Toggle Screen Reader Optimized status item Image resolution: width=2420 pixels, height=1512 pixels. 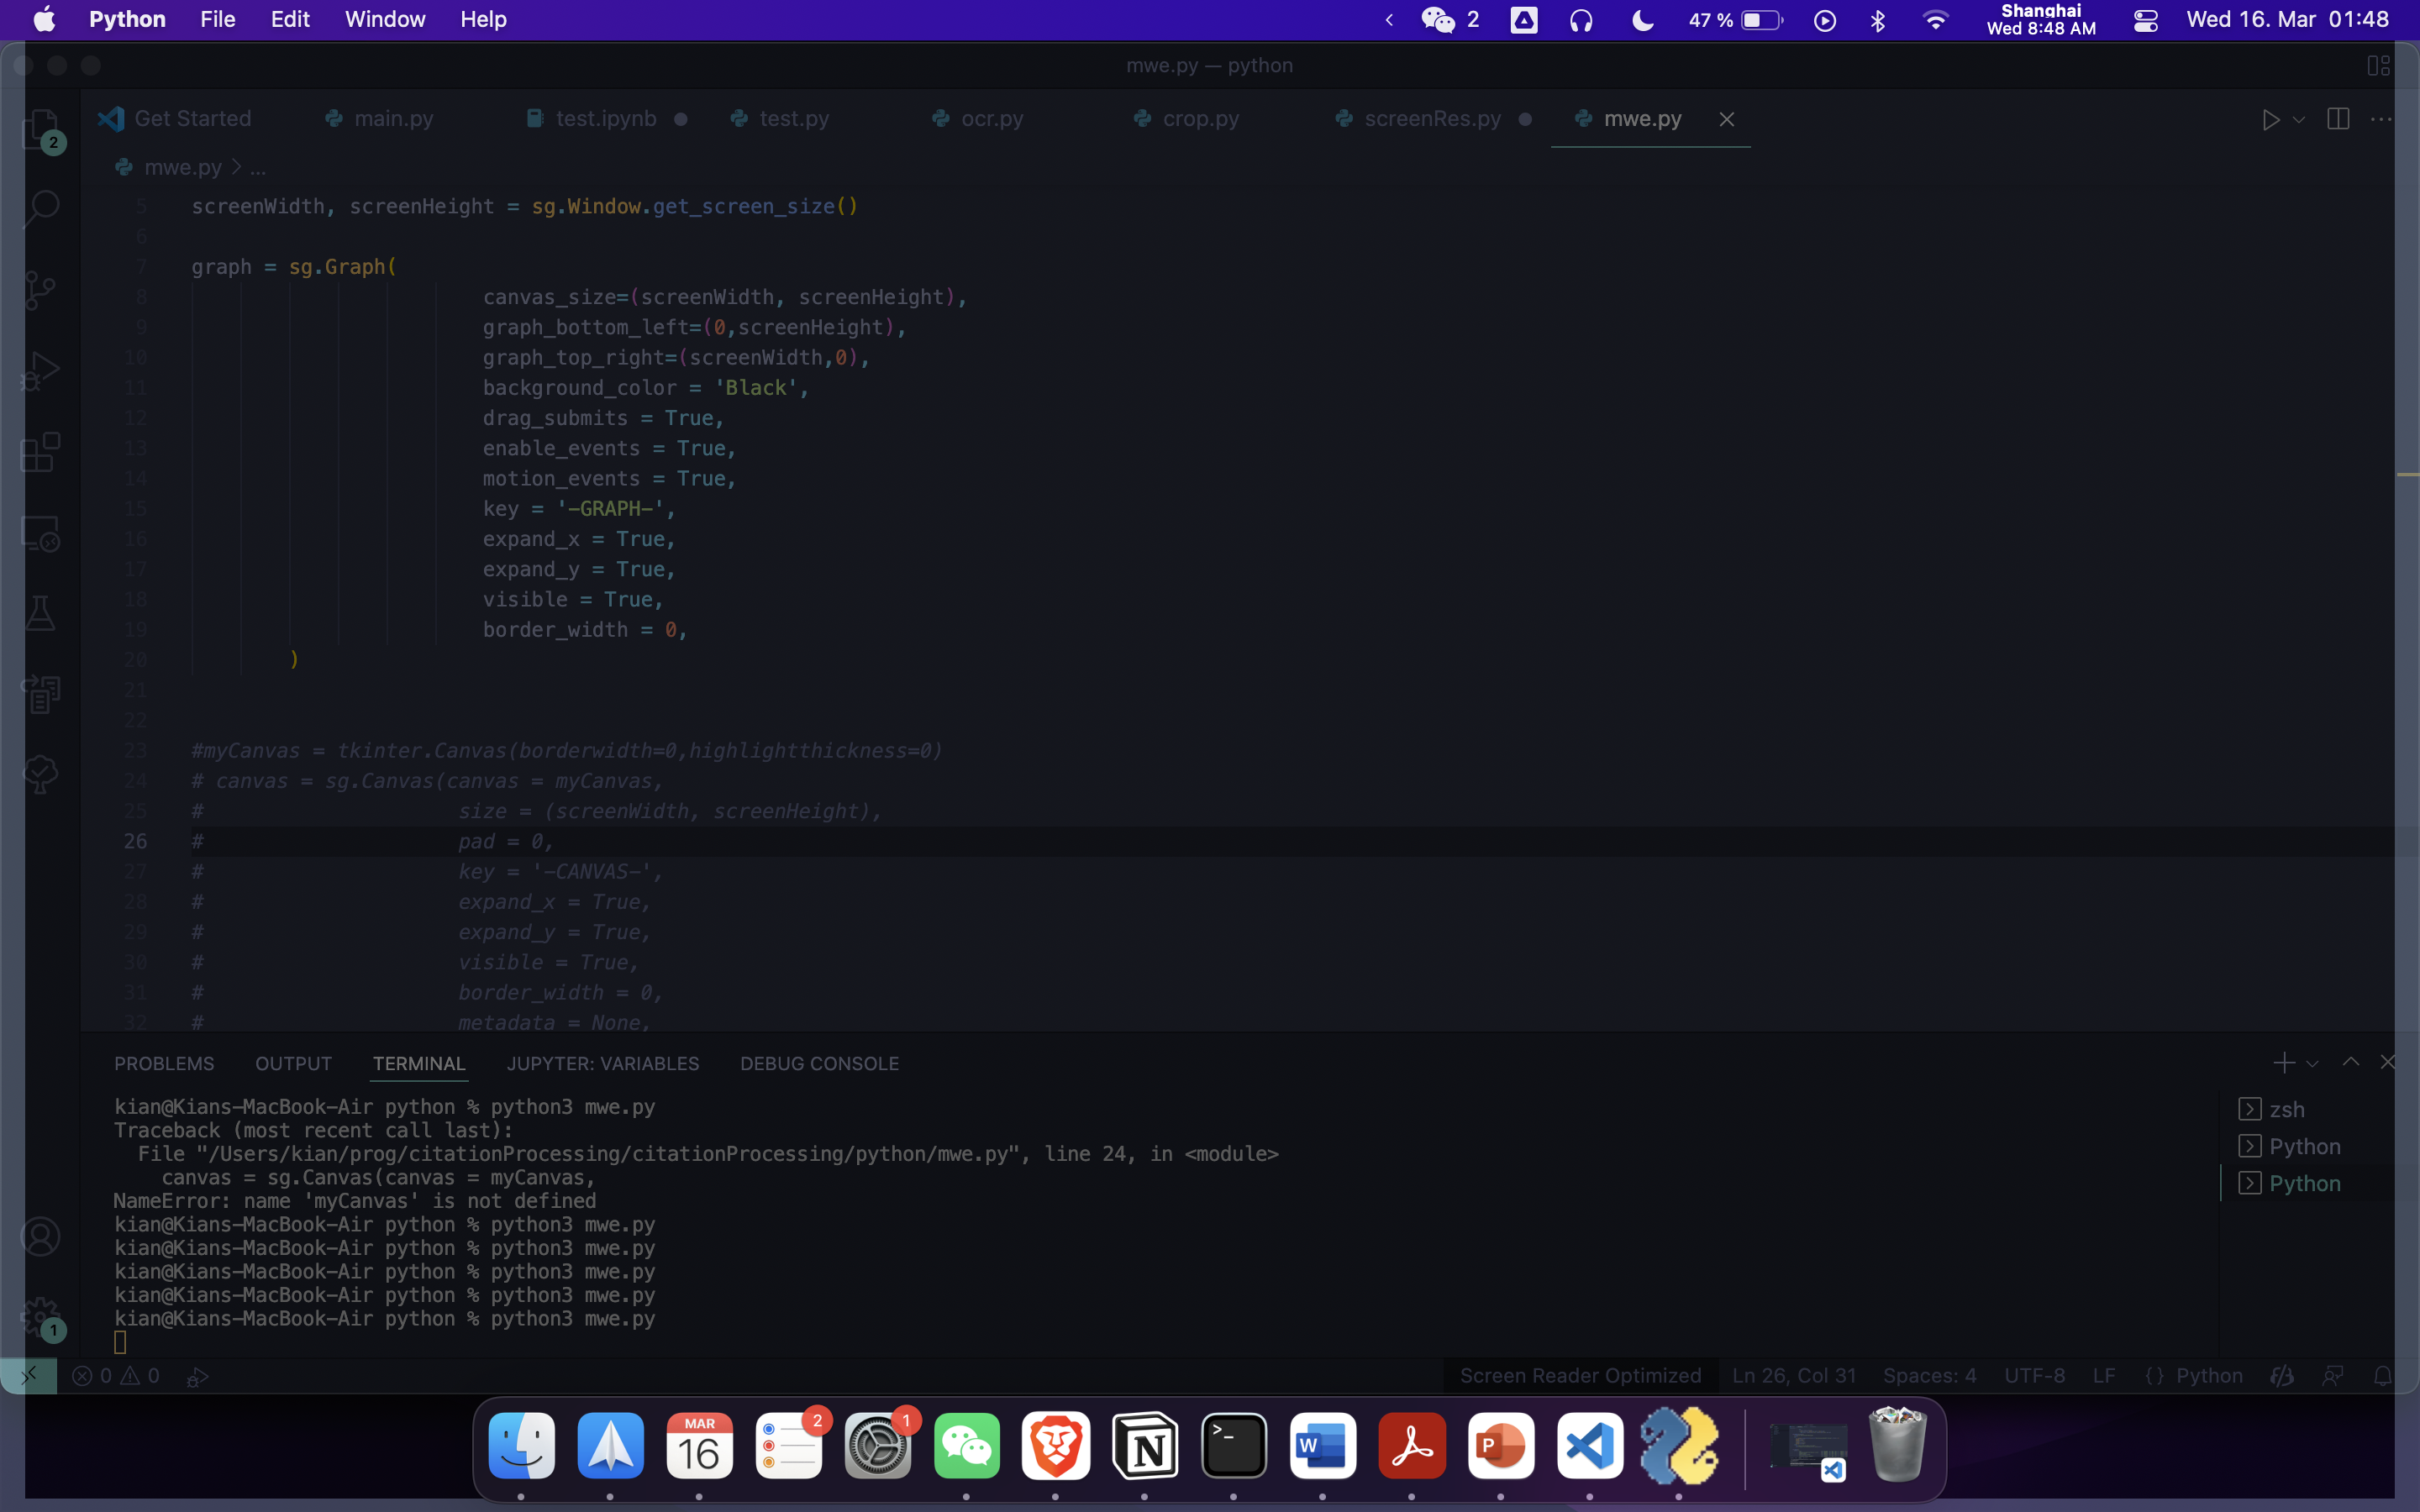[x=1579, y=1376]
